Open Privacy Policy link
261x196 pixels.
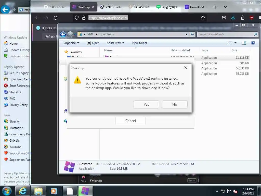tap(18, 105)
